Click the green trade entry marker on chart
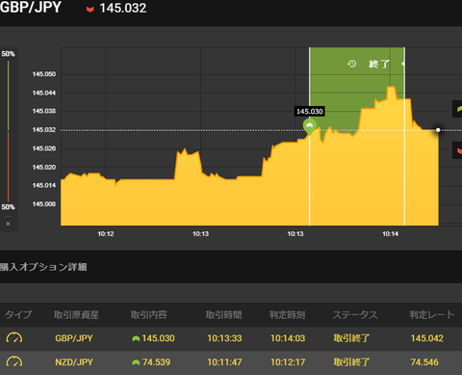 (310, 126)
